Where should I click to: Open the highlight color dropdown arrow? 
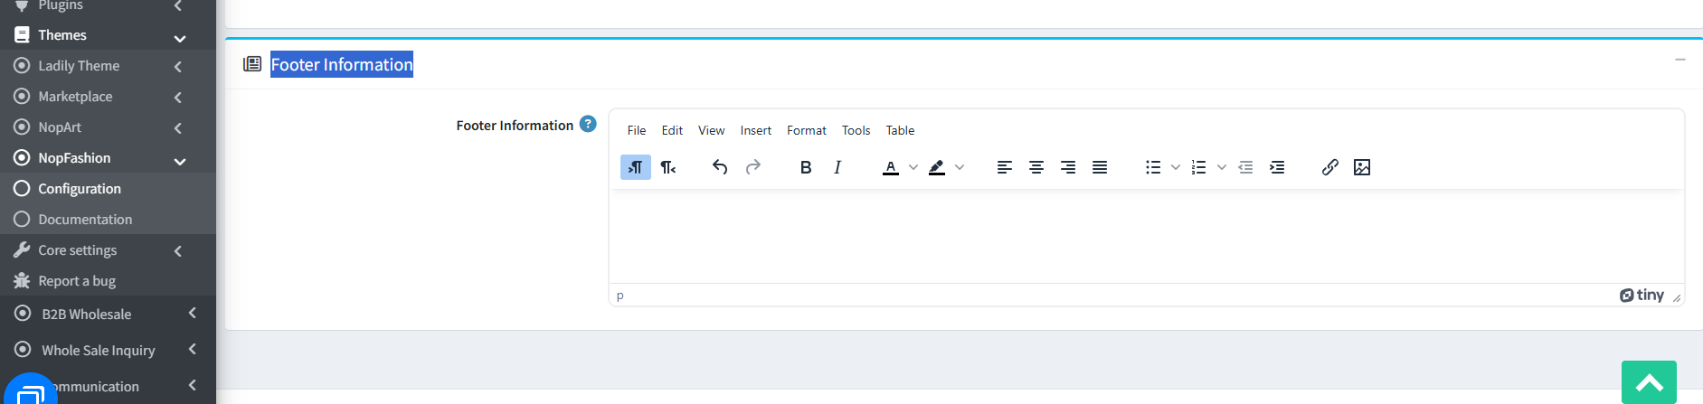click(x=960, y=167)
